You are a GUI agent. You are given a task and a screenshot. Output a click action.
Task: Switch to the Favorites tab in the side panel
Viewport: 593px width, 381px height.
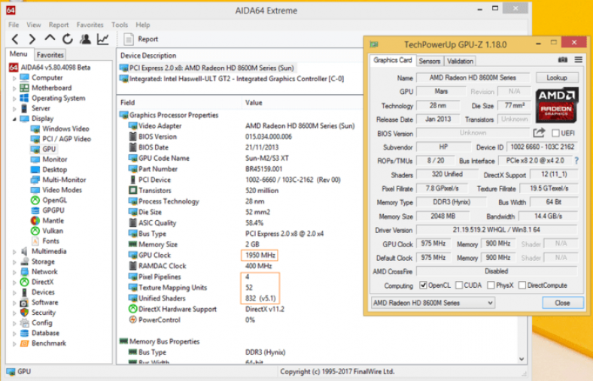pyautogui.click(x=50, y=55)
